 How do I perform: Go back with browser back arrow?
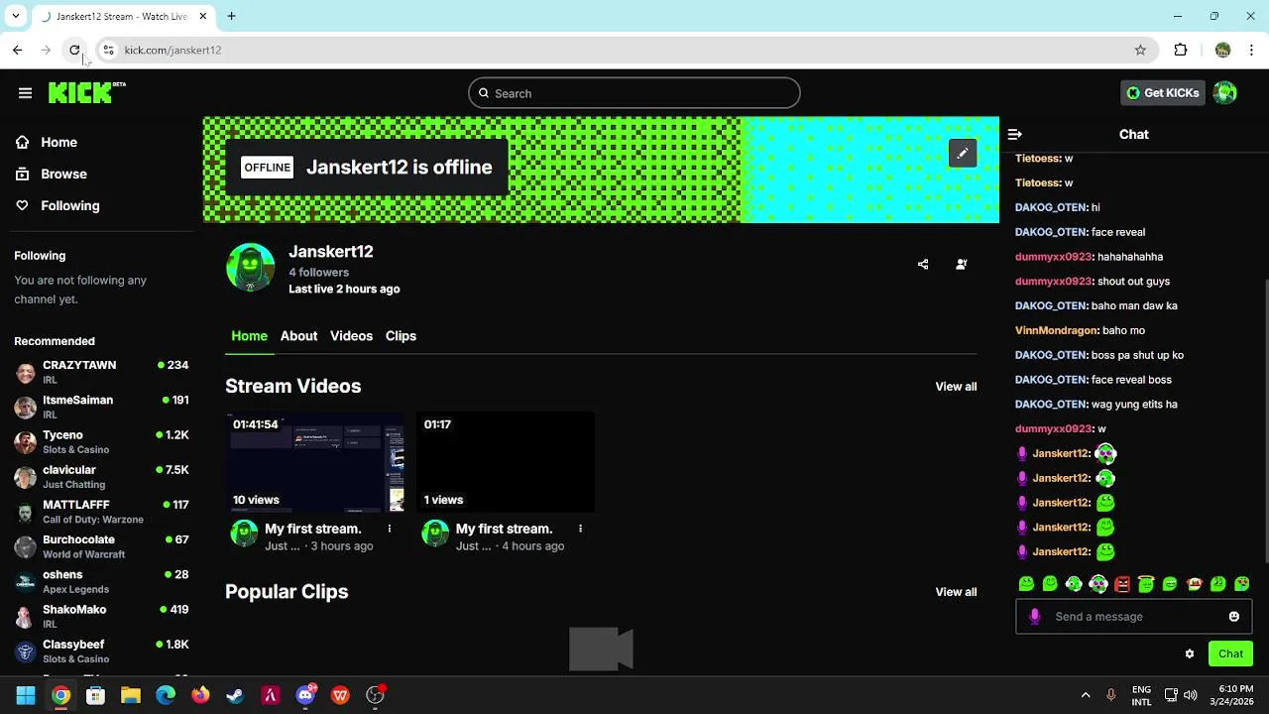click(x=18, y=50)
